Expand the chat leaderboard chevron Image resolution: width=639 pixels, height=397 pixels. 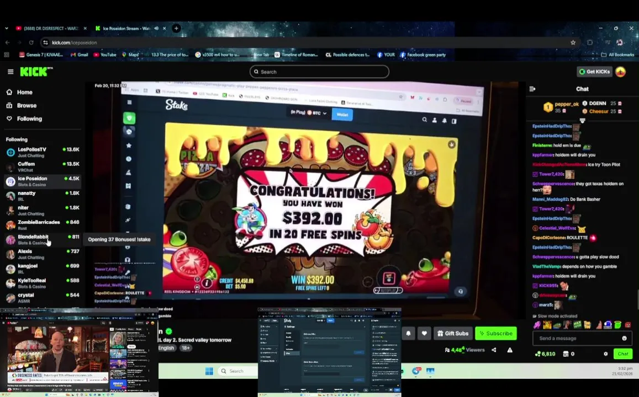582,120
